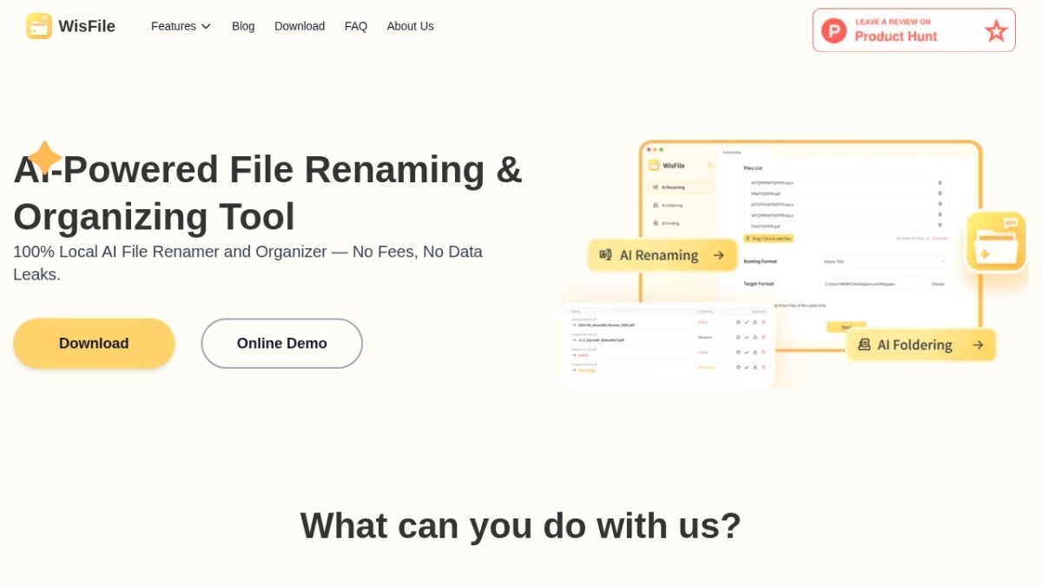Click the AI Foldering badge in hero illustration
The width and height of the screenshot is (1042, 586).
click(x=921, y=345)
